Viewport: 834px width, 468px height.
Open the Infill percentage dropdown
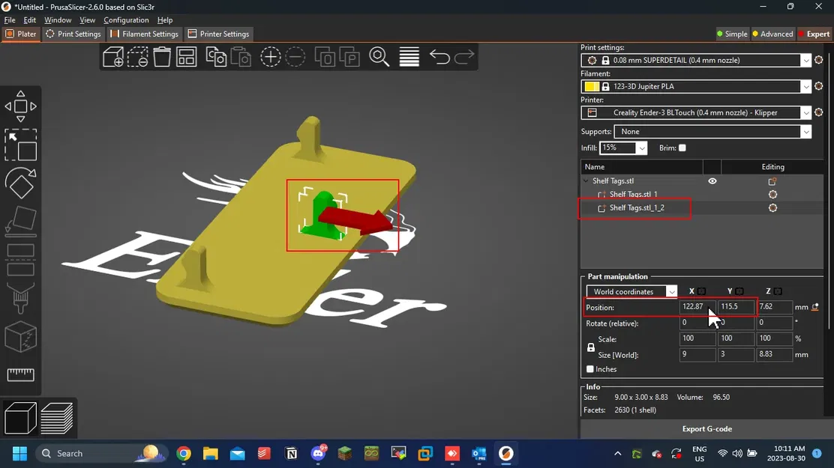[x=642, y=148]
